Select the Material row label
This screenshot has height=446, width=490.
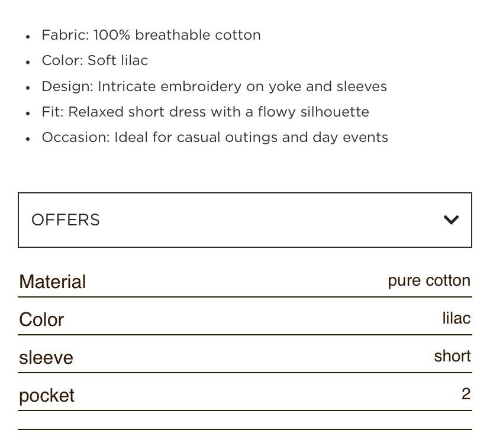click(x=53, y=282)
